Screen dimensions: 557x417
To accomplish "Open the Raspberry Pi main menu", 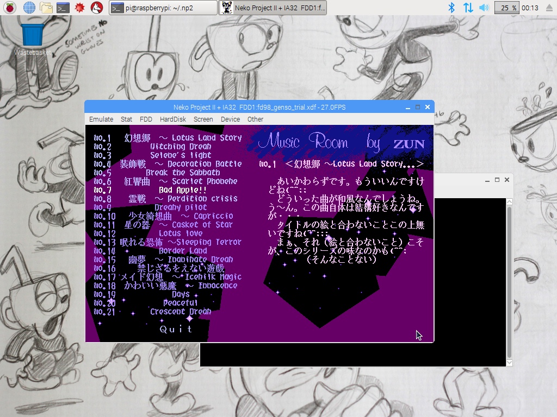I will click(10, 8).
